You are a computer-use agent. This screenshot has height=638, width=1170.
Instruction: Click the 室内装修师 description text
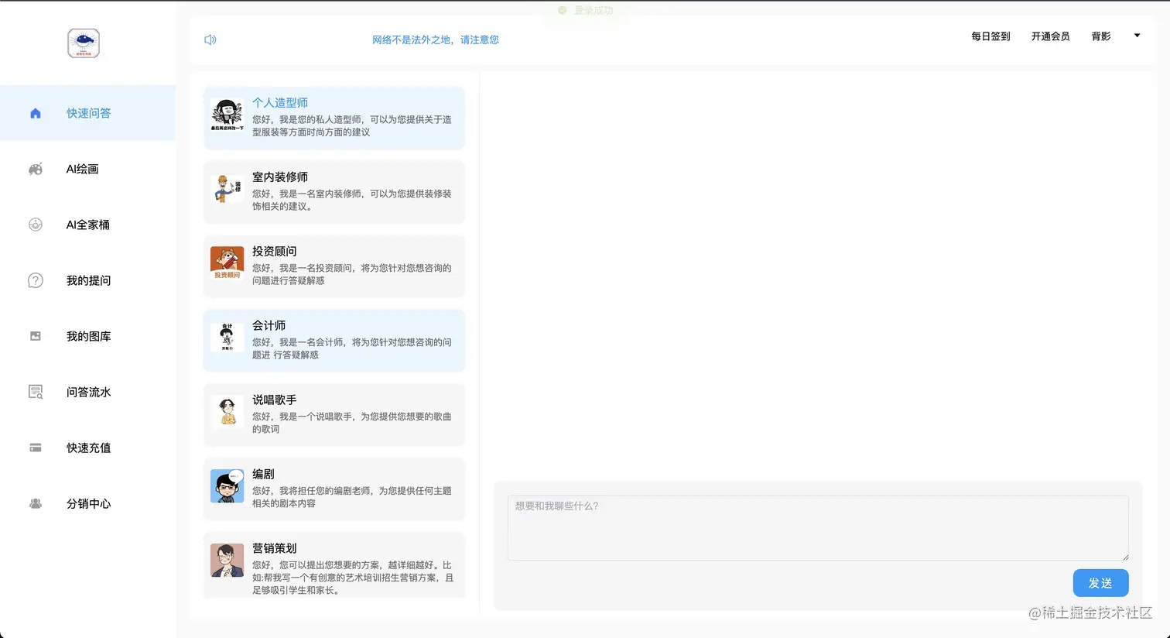pyautogui.click(x=352, y=200)
